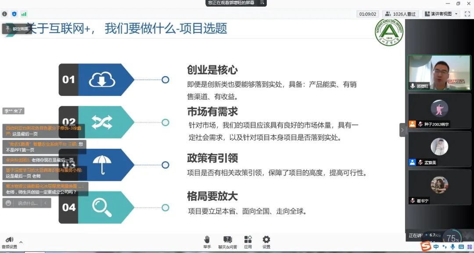
Task: Expand the audio settings arrow menu
Action: (21, 242)
